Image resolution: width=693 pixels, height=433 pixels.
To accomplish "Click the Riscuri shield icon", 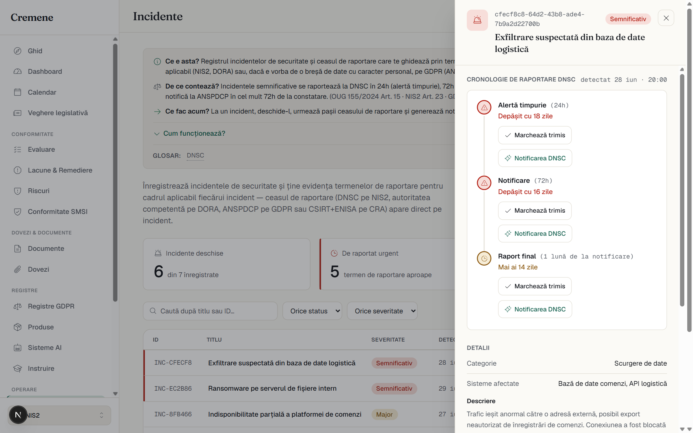I will [18, 191].
